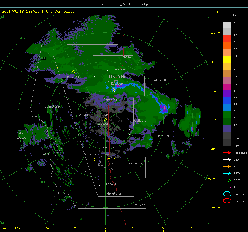Click the light grey top swatch near 80
Screen dimensions: 248x232
[227, 25]
